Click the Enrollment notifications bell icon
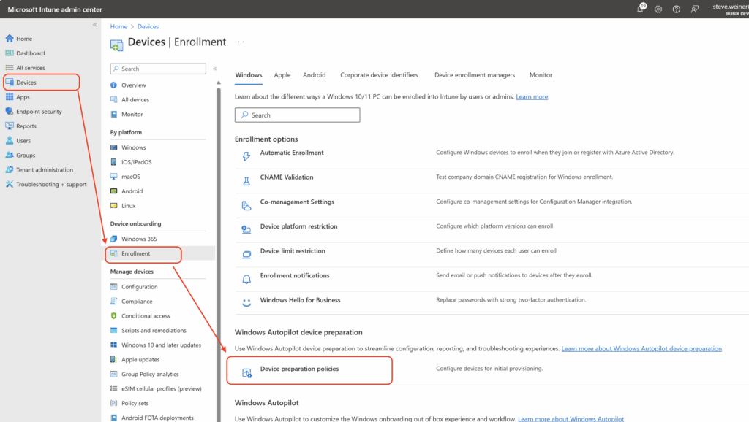Screen dimensions: 749x422 [246, 280]
